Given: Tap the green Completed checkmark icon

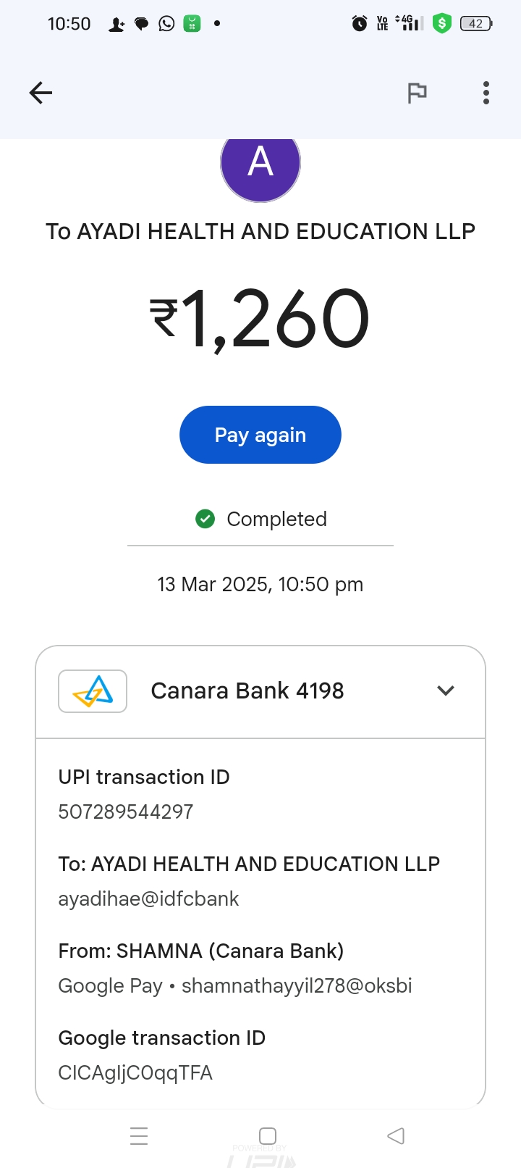Looking at the screenshot, I should [x=206, y=519].
